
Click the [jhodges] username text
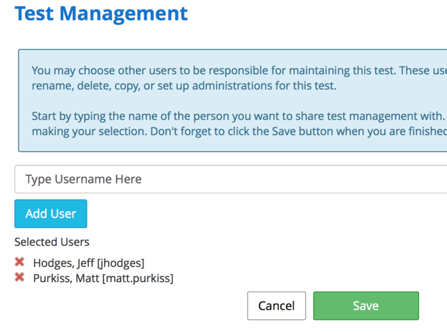pyautogui.click(x=120, y=263)
